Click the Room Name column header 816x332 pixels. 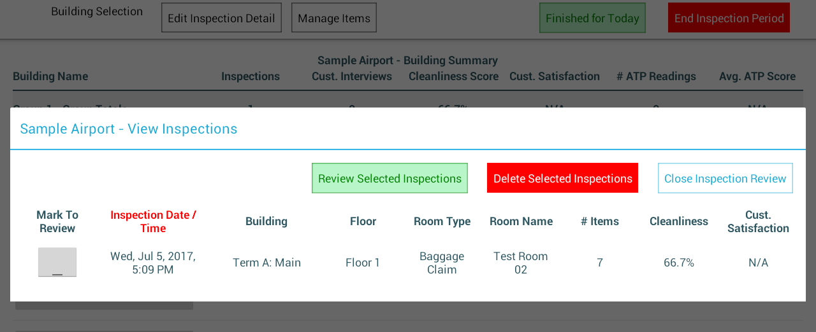pyautogui.click(x=521, y=221)
